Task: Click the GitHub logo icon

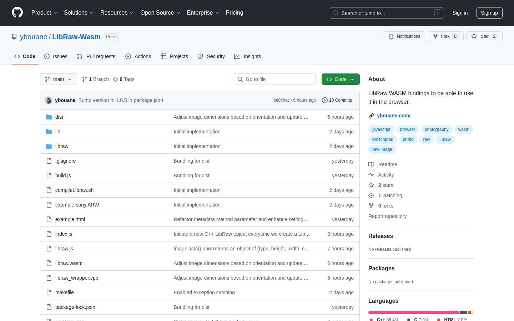Action: click(x=17, y=12)
